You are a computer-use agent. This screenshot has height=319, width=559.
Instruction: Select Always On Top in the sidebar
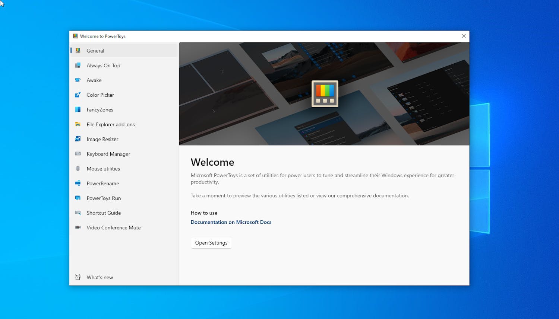click(x=103, y=65)
